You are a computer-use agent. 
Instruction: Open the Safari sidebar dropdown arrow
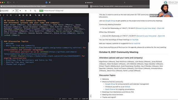pos(11,2)
